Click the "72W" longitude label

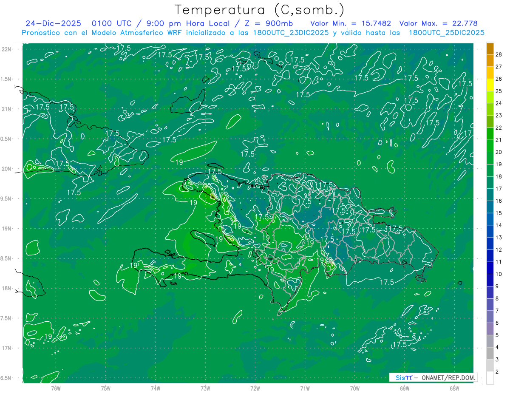[255, 388]
